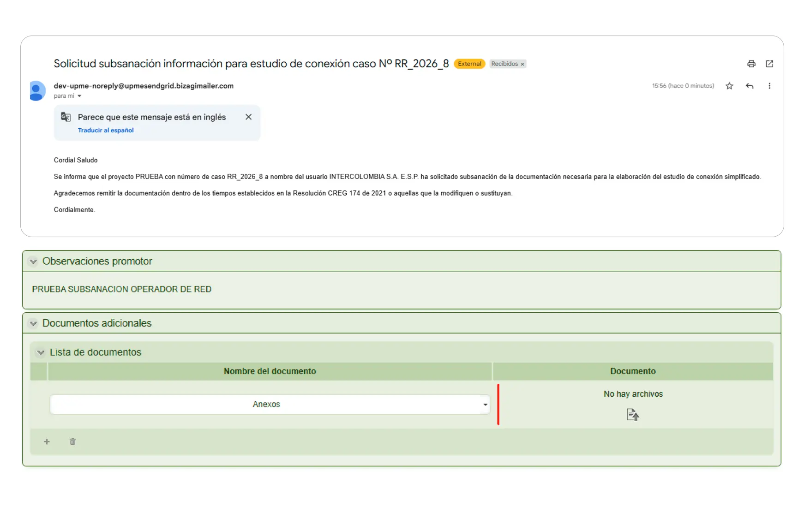This screenshot has height=506, width=804.
Task: Open the three-dot more options menu
Action: click(769, 86)
